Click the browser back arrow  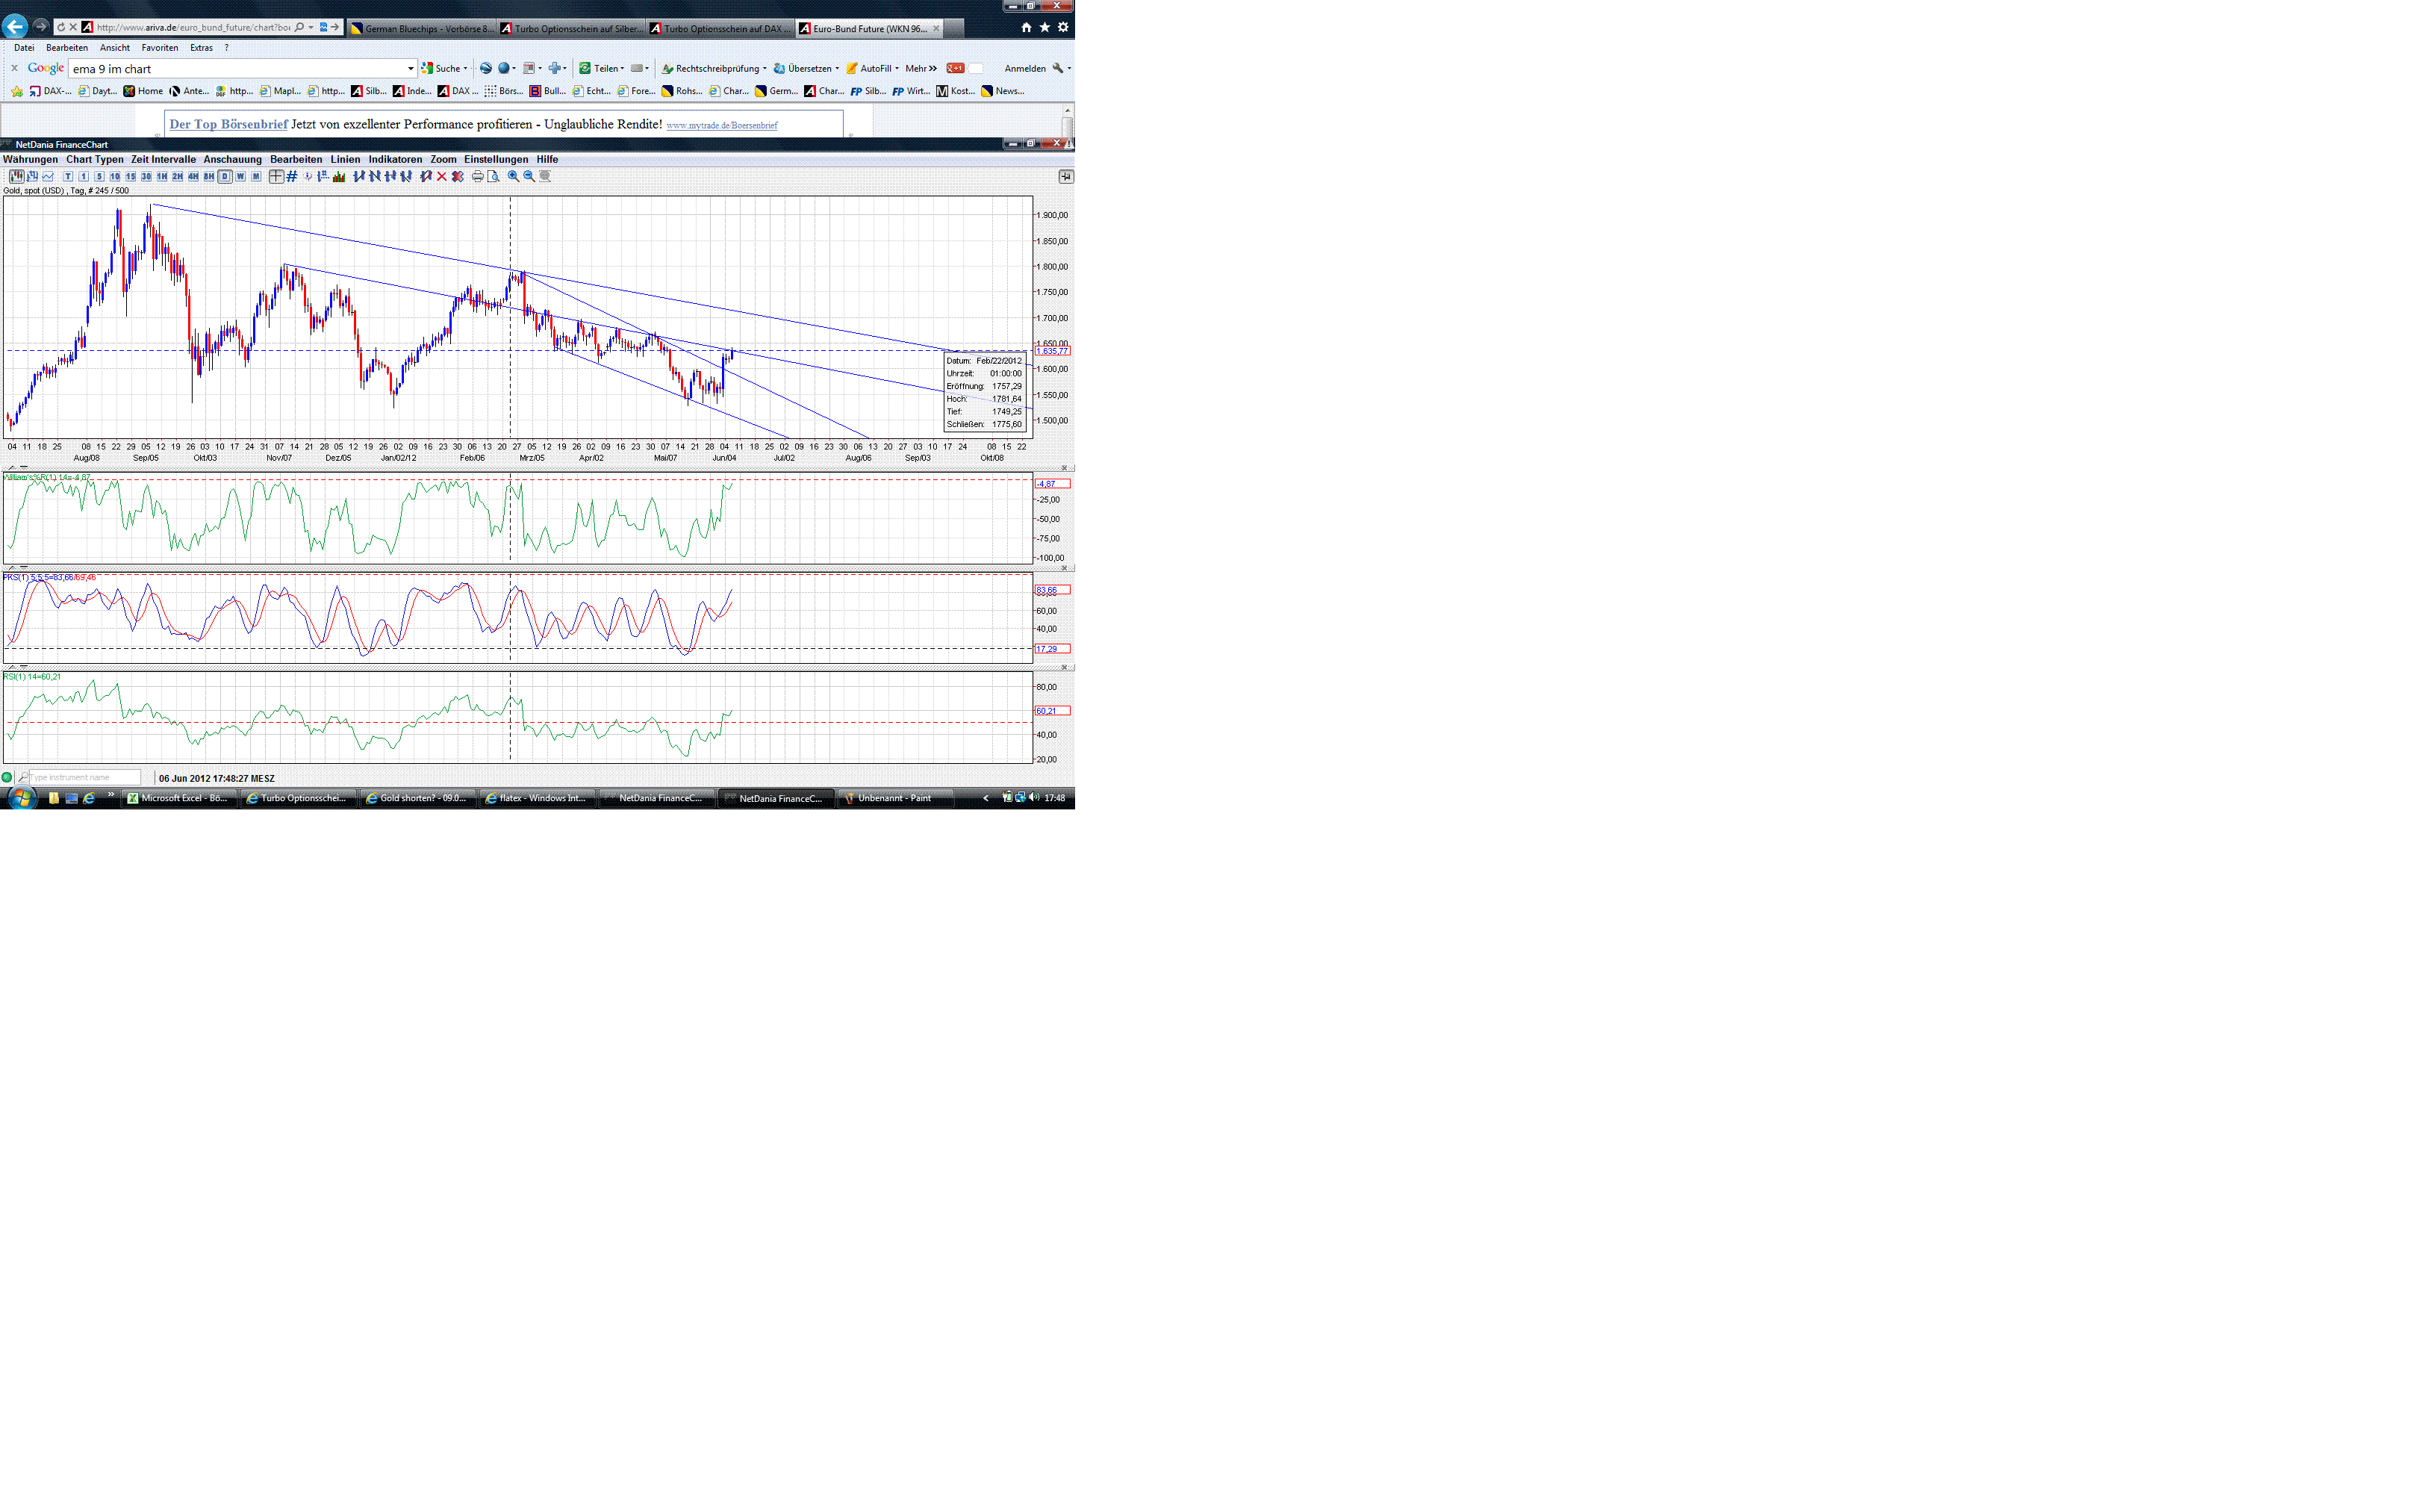(x=15, y=26)
